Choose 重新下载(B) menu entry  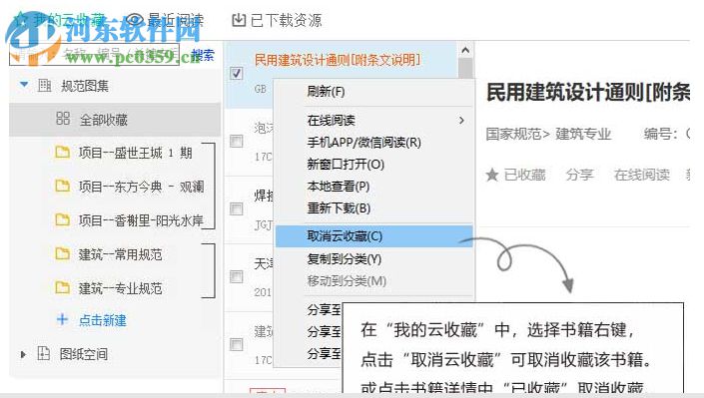[339, 208]
